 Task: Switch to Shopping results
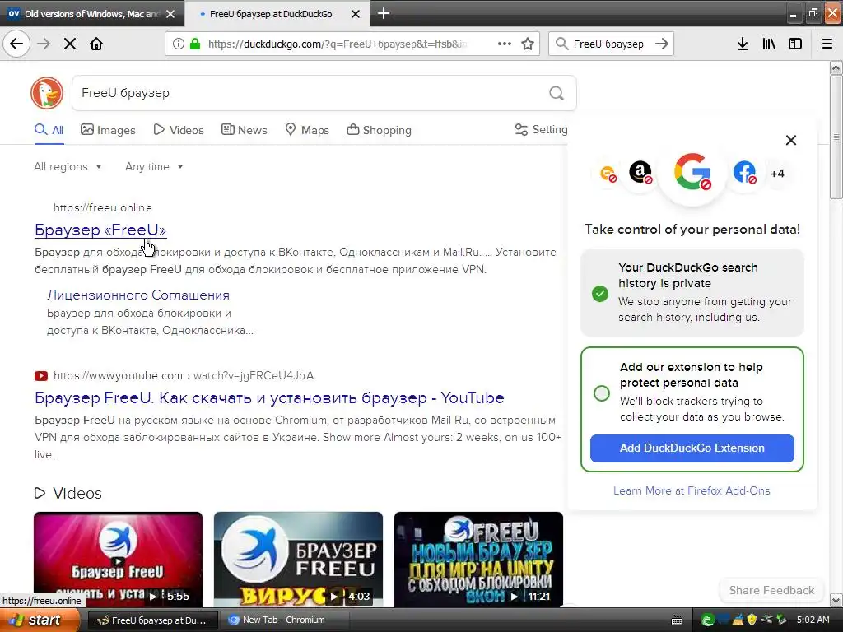point(379,130)
